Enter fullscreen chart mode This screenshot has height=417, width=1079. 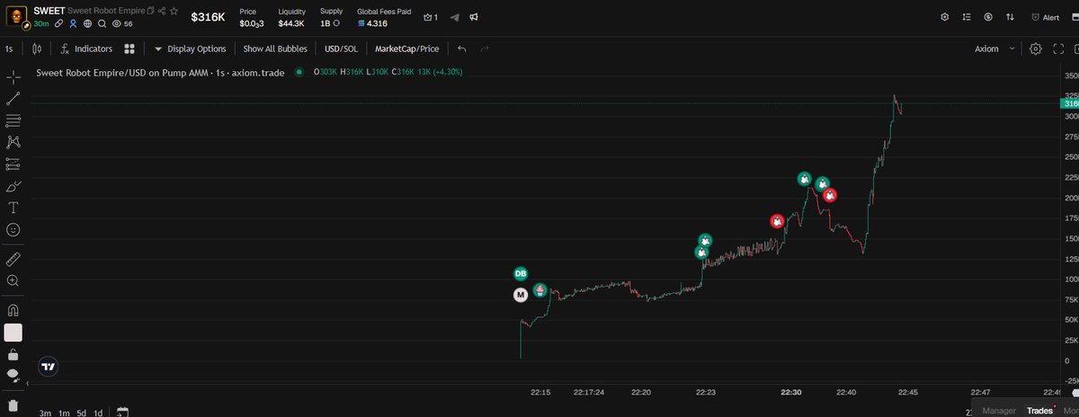point(1057,49)
